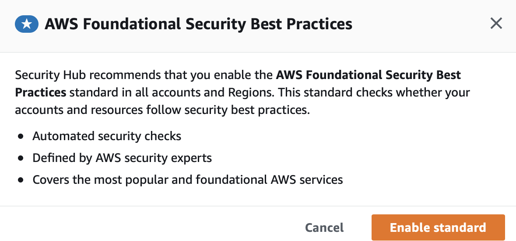Click the AWS Foundational Security Best Practices heading
The width and height of the screenshot is (516, 241).
[198, 24]
